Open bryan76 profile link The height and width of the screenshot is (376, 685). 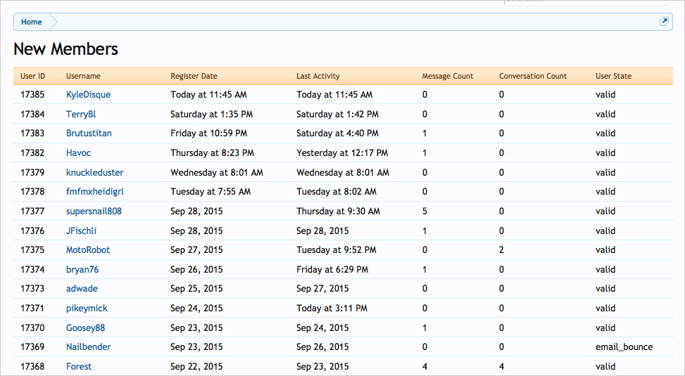point(82,270)
